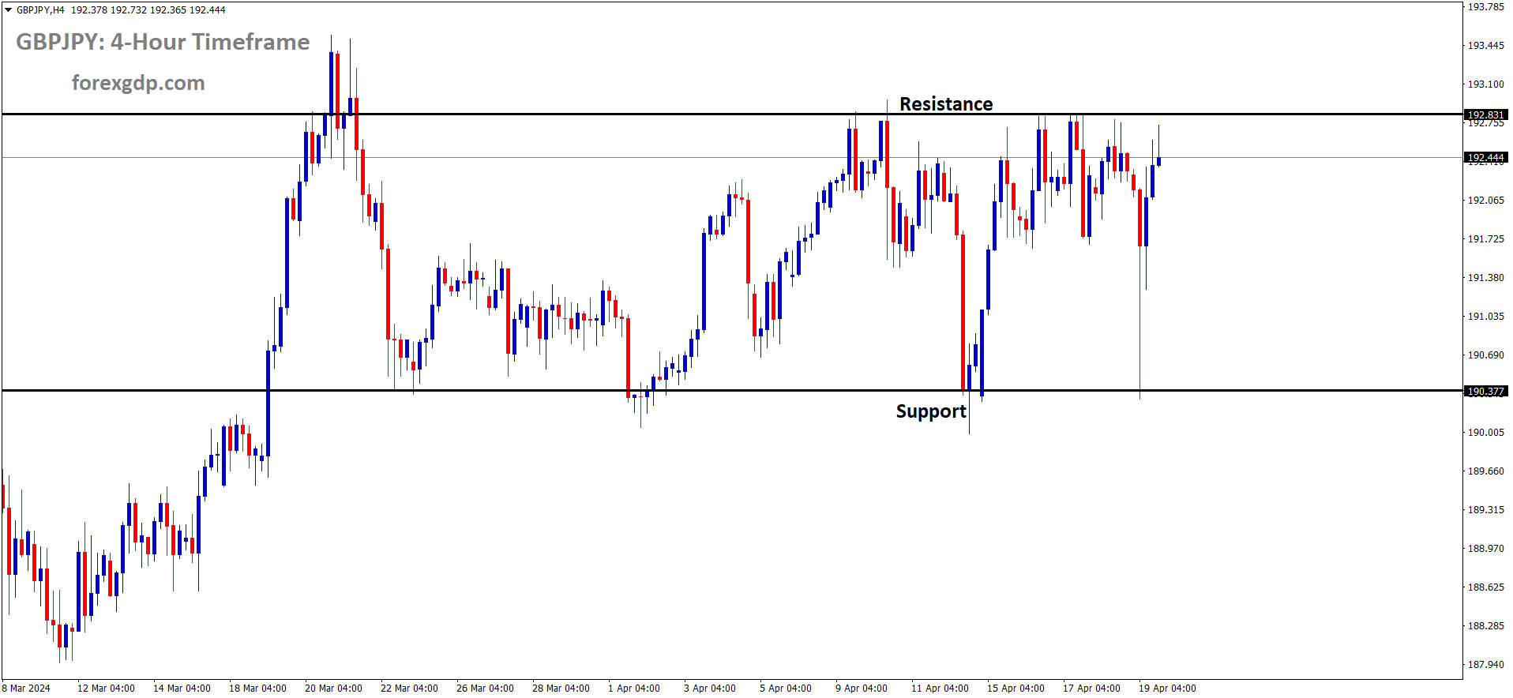Click the 'GBPJPY: 4-Hour Timeframe' title text

163,42
